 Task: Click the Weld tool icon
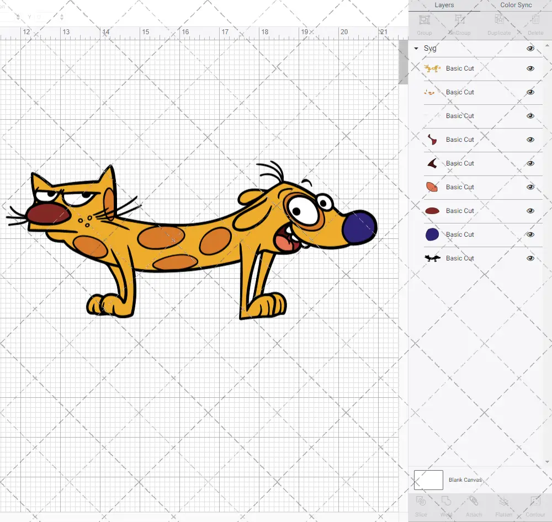tap(446, 501)
